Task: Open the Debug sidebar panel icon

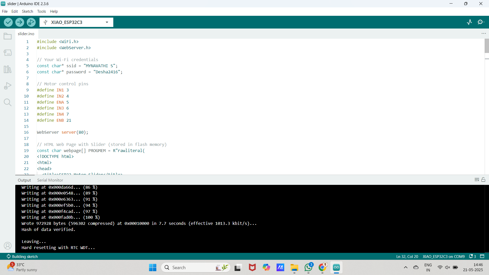Action: point(8,86)
